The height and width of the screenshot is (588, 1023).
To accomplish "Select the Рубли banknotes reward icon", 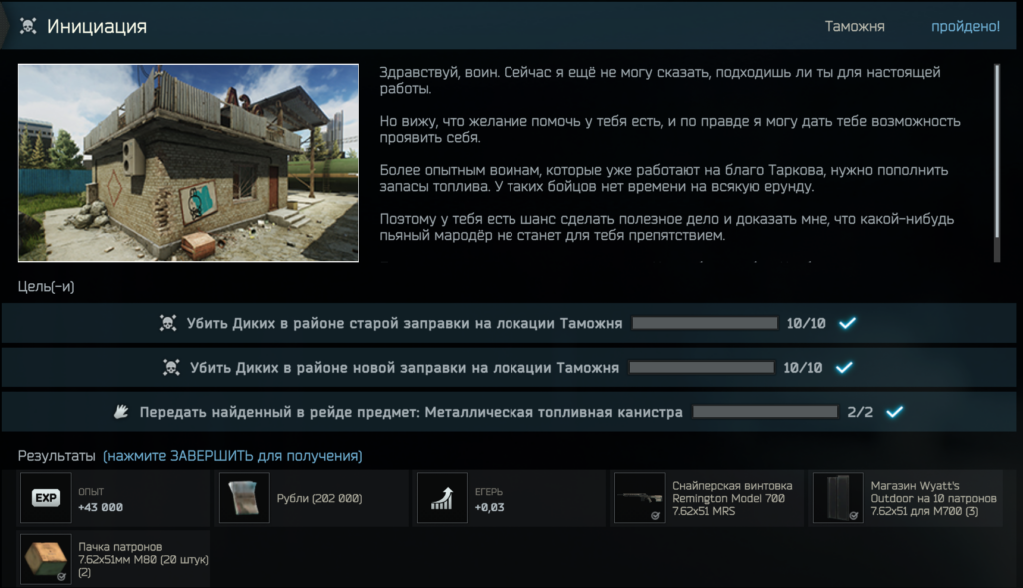I will (x=244, y=498).
